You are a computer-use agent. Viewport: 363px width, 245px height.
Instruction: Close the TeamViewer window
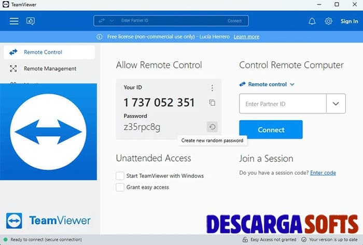click(x=354, y=5)
